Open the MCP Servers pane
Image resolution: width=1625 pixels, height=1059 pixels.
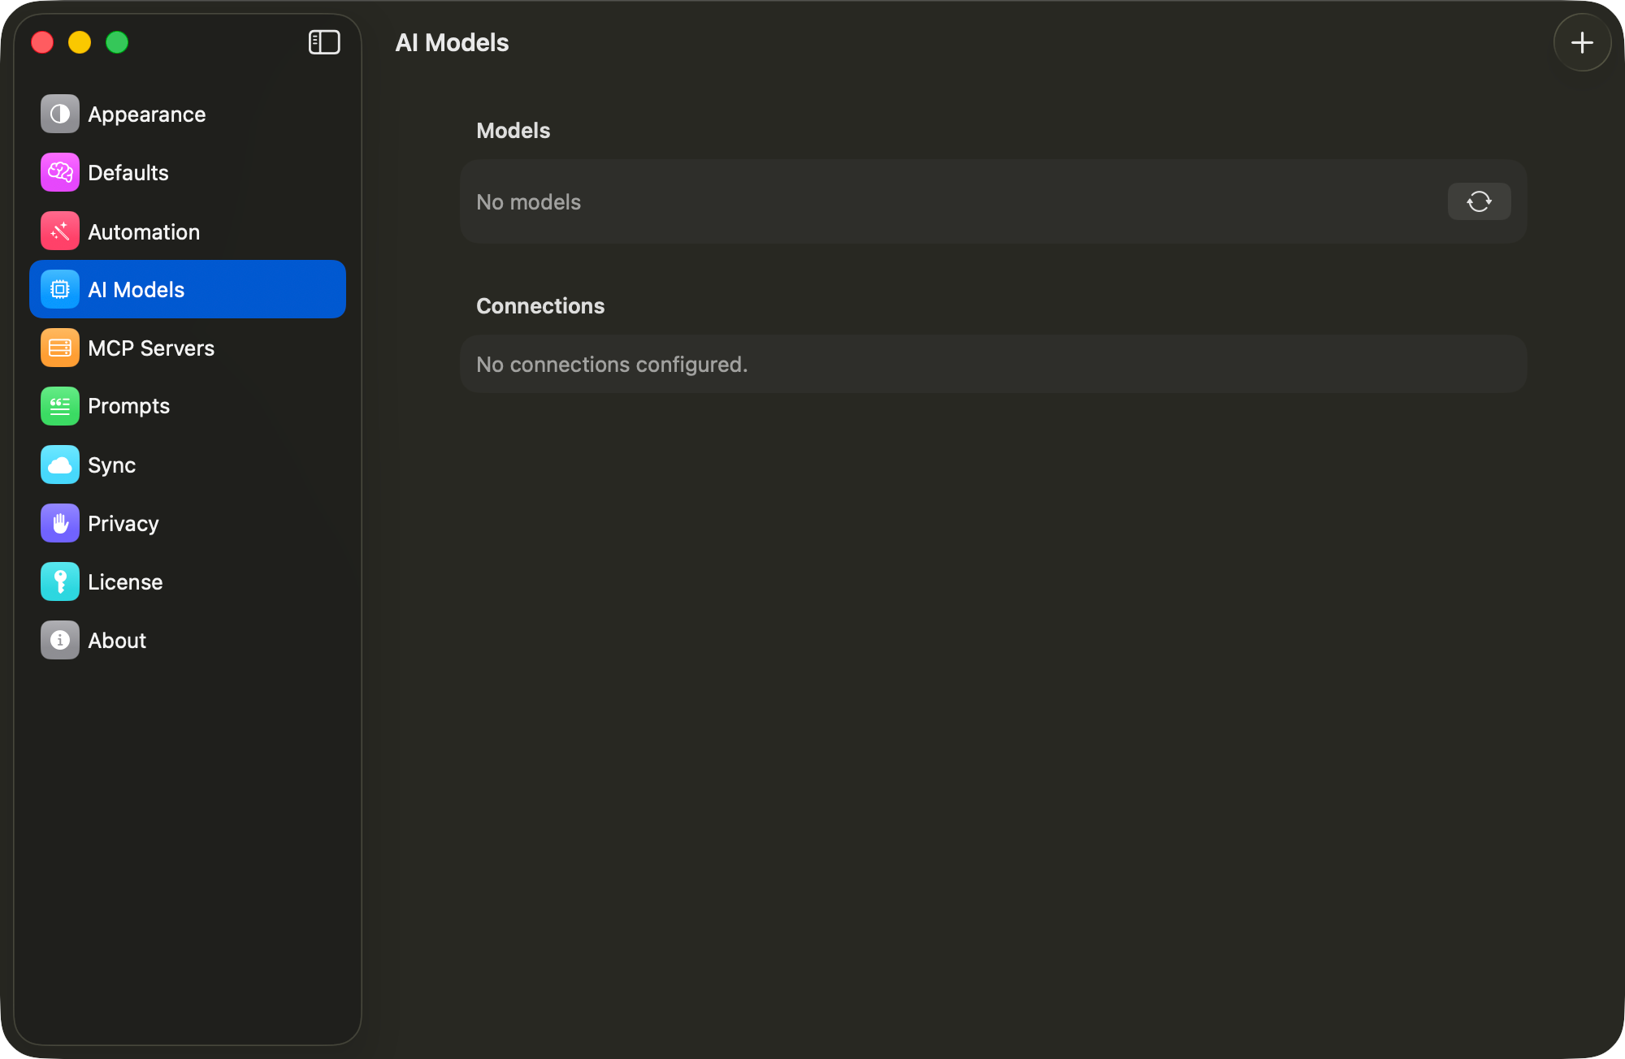(188, 348)
